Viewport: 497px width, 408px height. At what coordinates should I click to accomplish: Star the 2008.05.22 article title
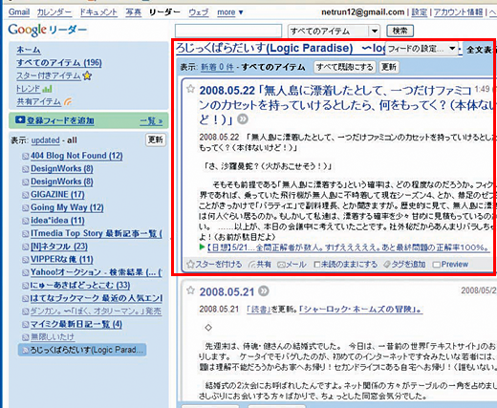(190, 89)
